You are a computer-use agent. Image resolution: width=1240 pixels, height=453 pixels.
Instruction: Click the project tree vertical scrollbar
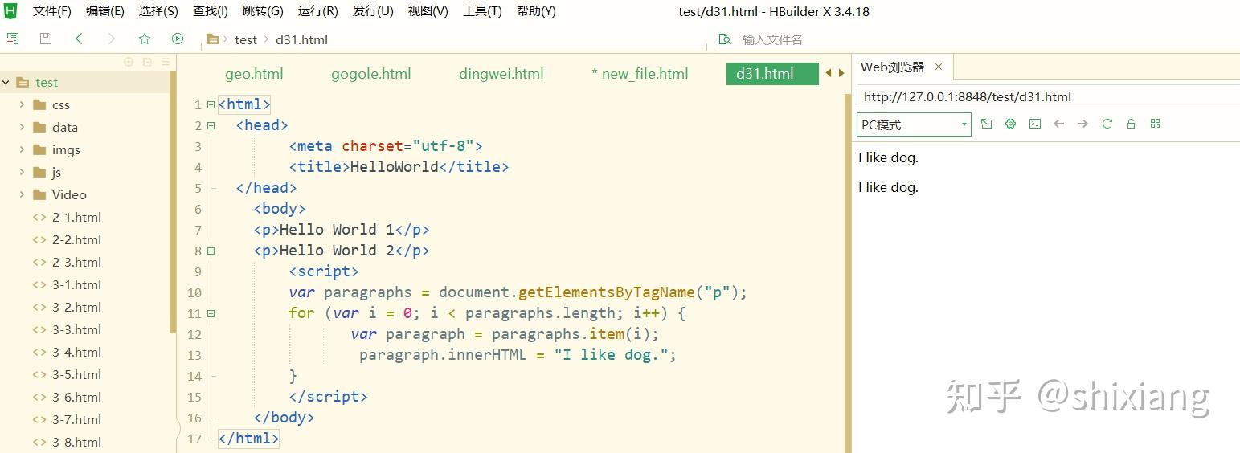point(173,201)
